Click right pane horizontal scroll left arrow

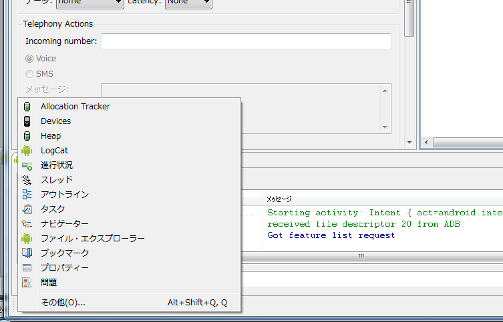click(426, 142)
